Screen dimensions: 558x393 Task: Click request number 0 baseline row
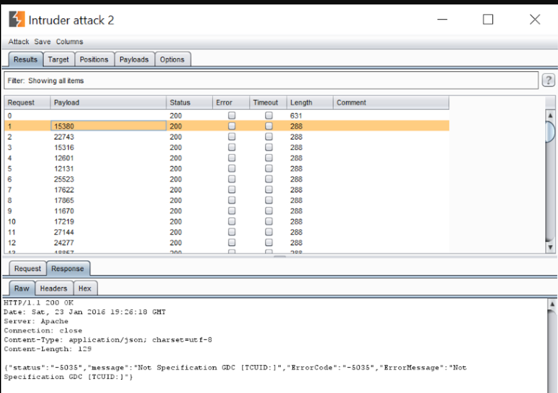[x=9, y=116]
